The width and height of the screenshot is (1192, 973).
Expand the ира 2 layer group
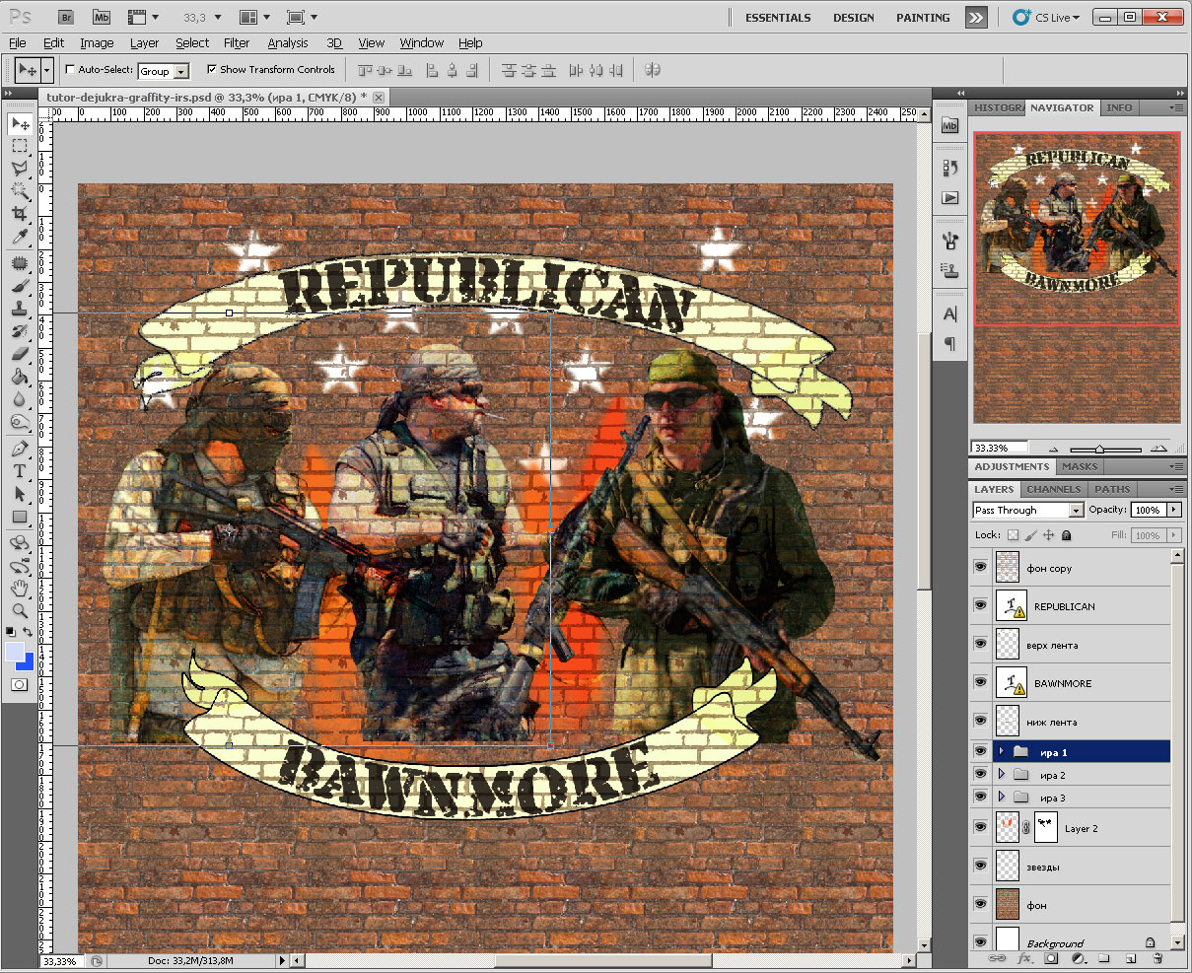point(1002,775)
